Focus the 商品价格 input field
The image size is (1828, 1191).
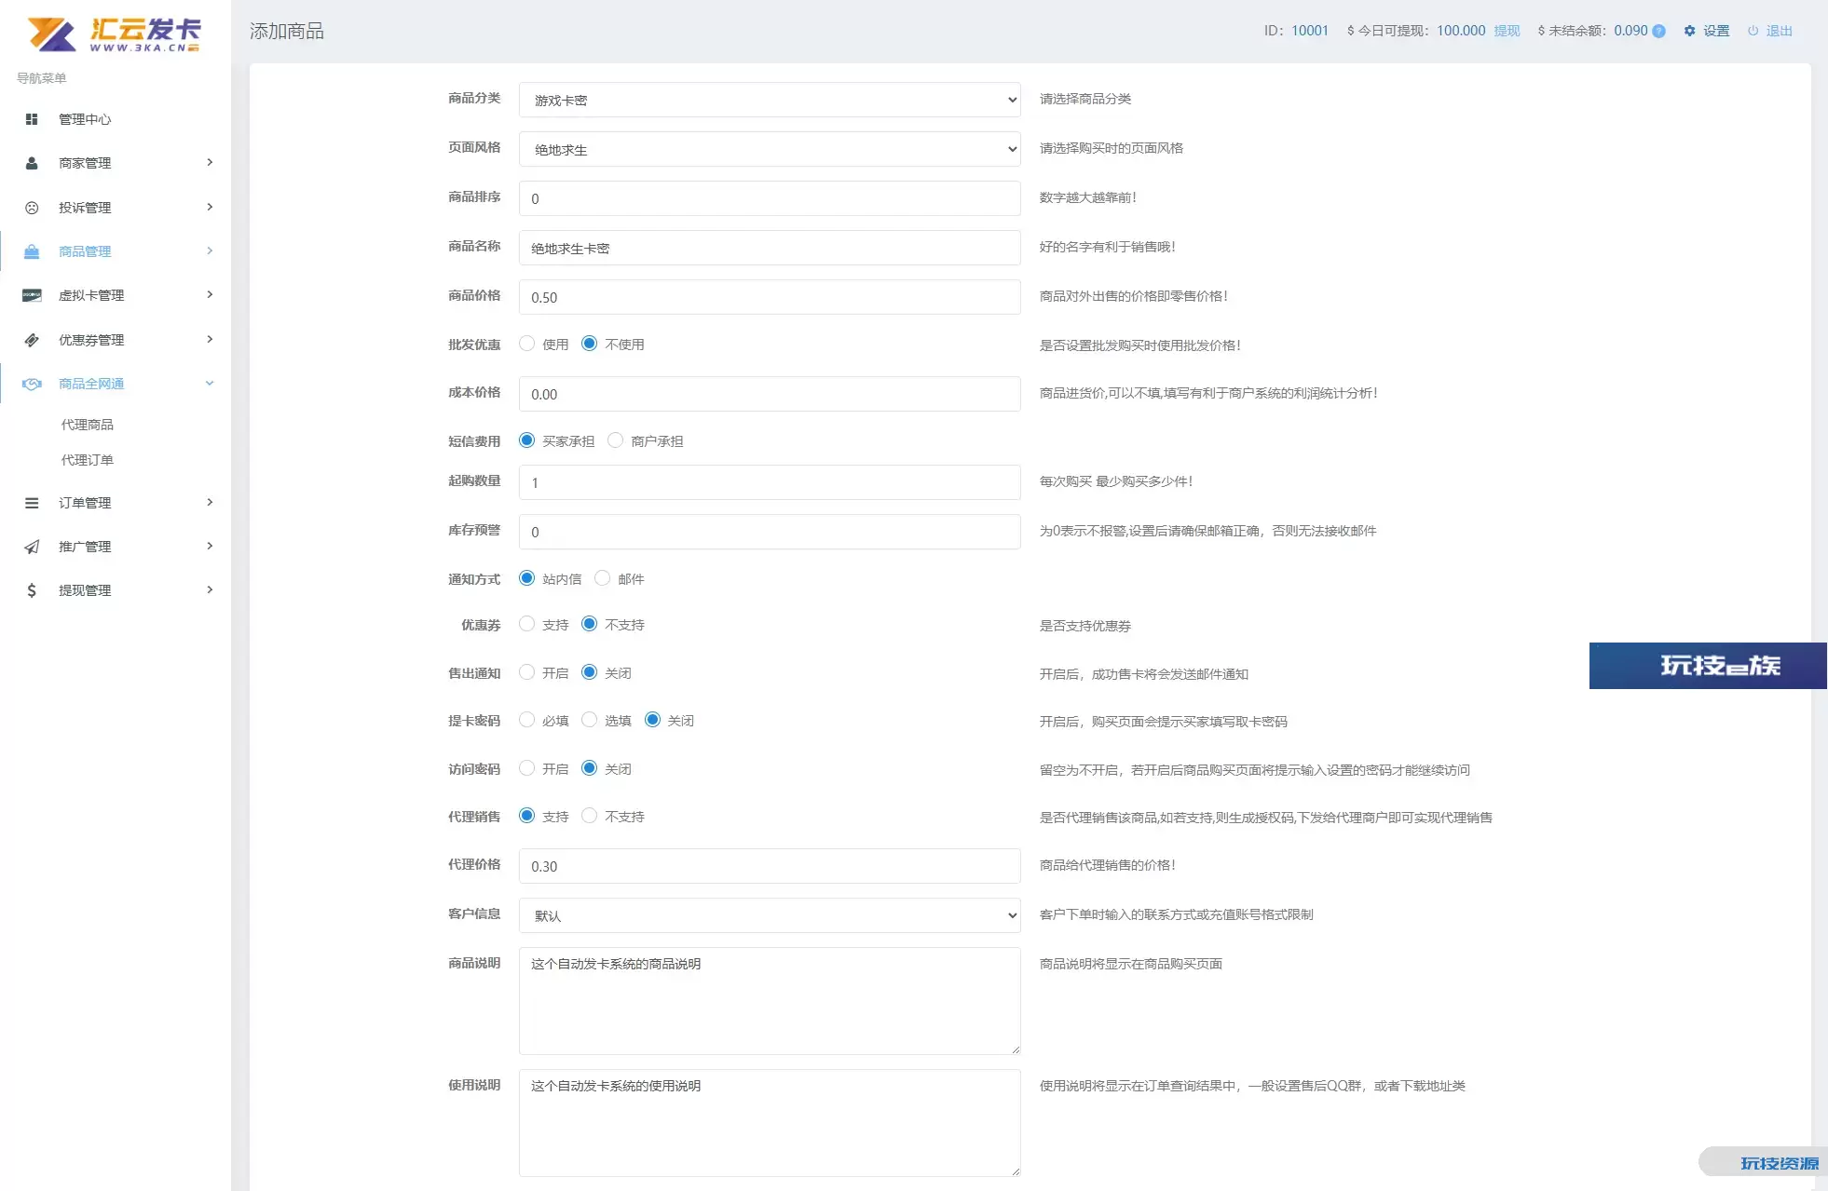770,297
